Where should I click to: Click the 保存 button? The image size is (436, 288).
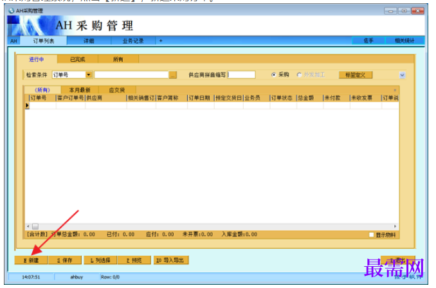[x=64, y=260]
